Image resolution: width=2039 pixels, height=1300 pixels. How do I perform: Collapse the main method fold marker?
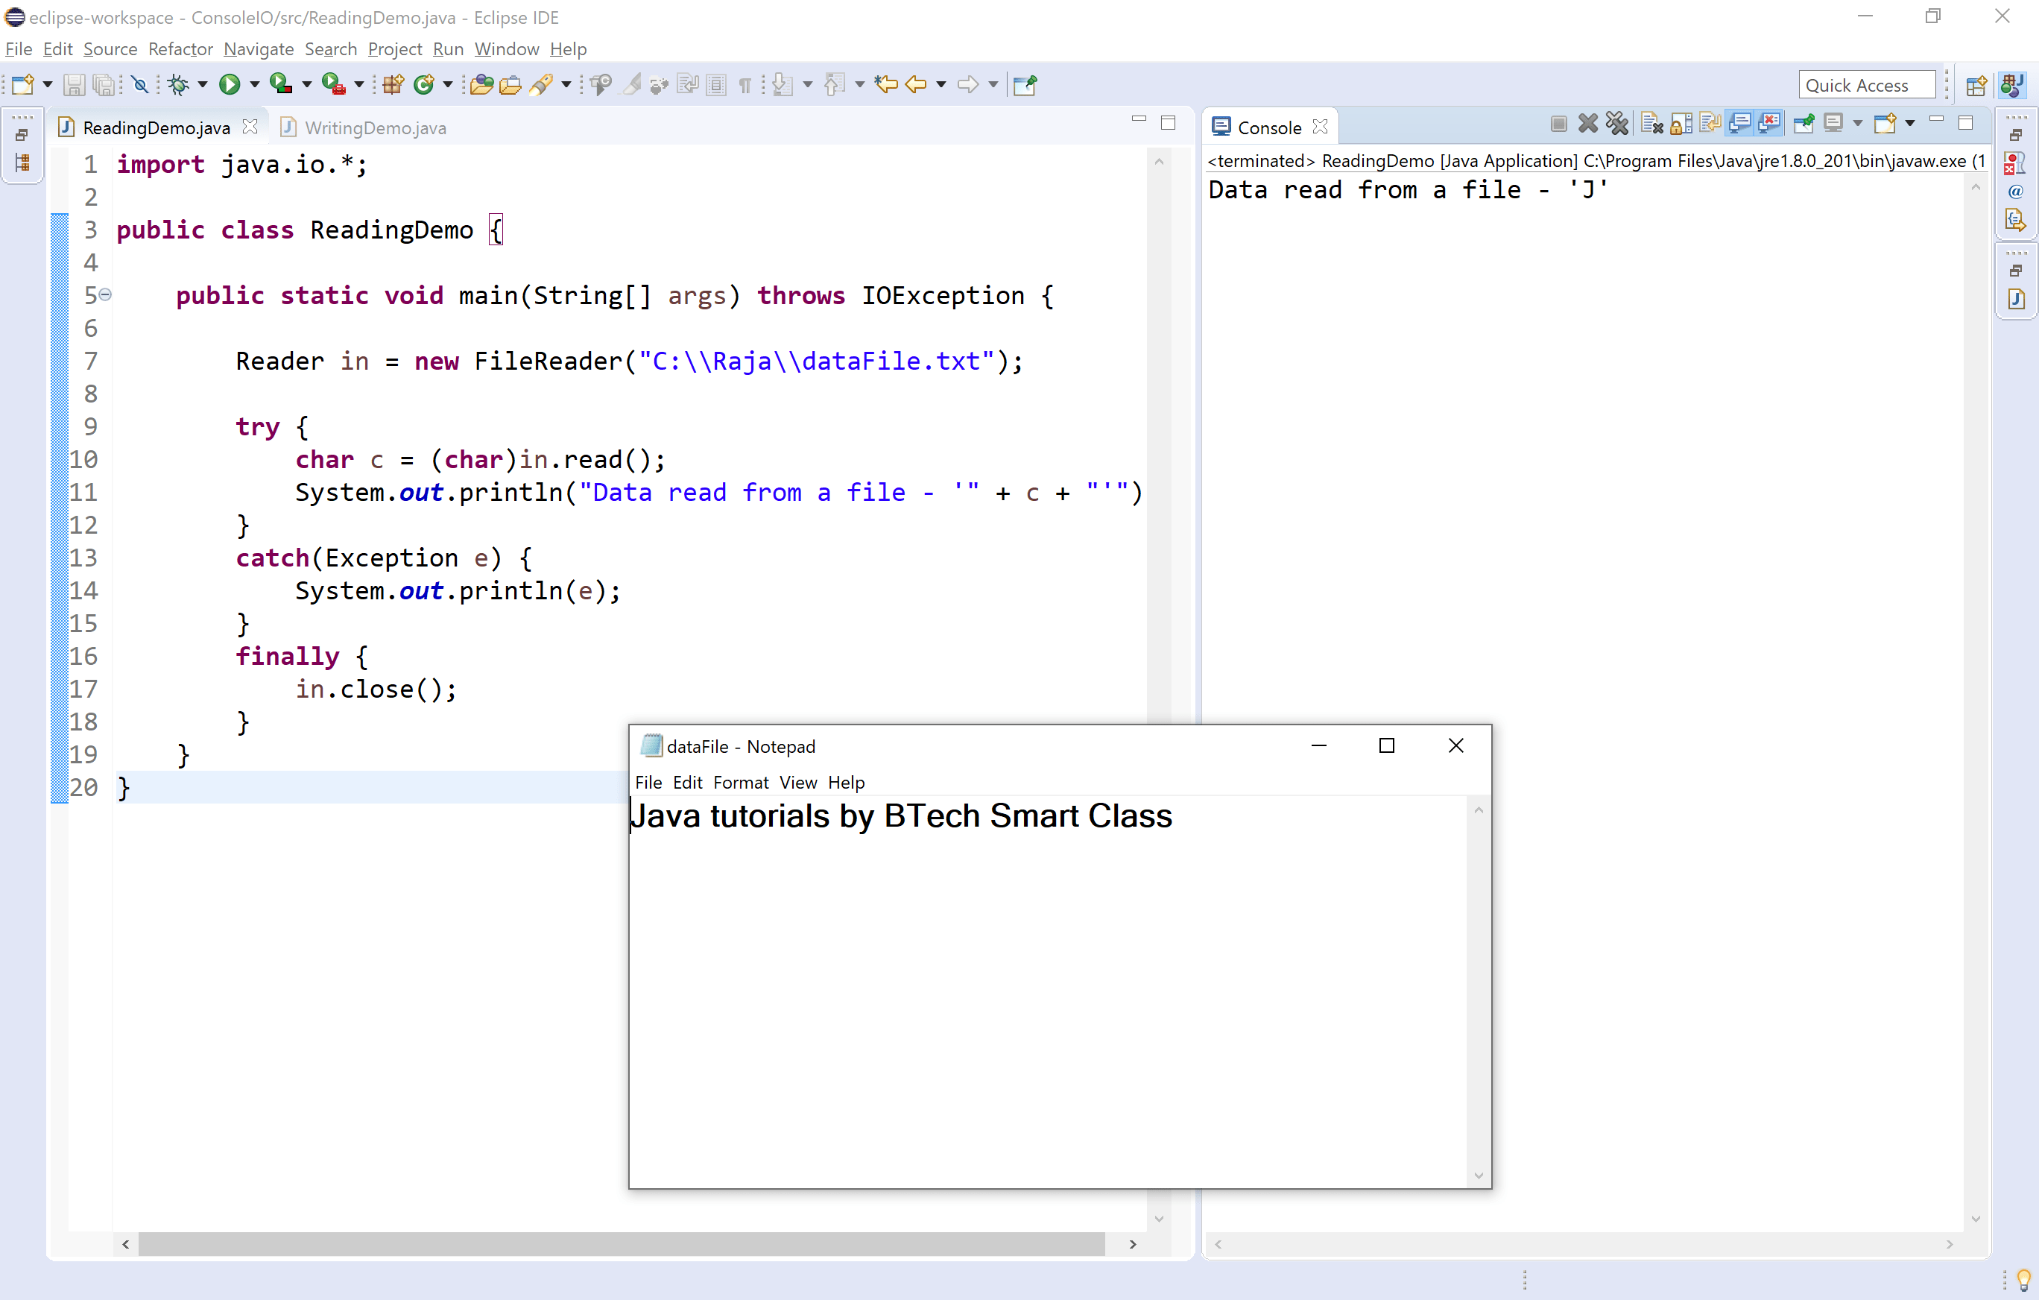pos(105,294)
